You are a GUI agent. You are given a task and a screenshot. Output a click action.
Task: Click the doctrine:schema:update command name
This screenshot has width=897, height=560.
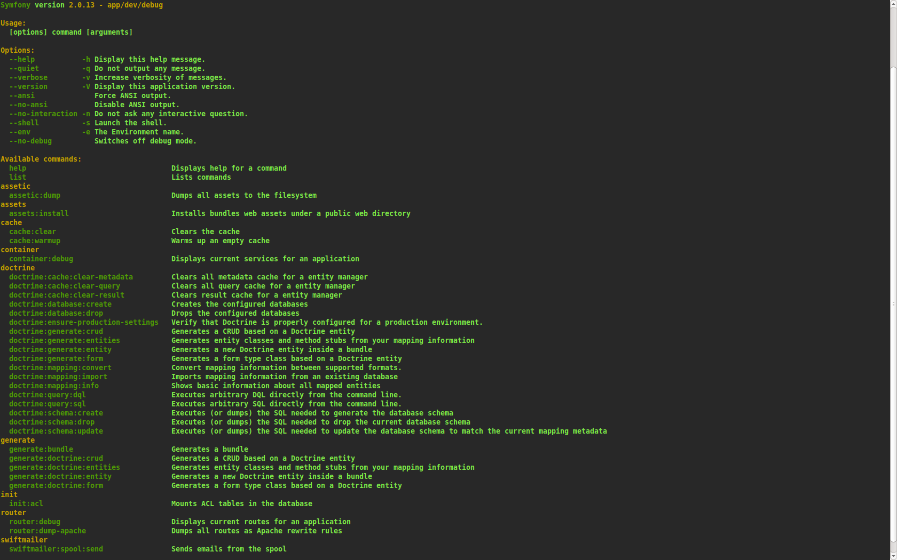point(56,431)
